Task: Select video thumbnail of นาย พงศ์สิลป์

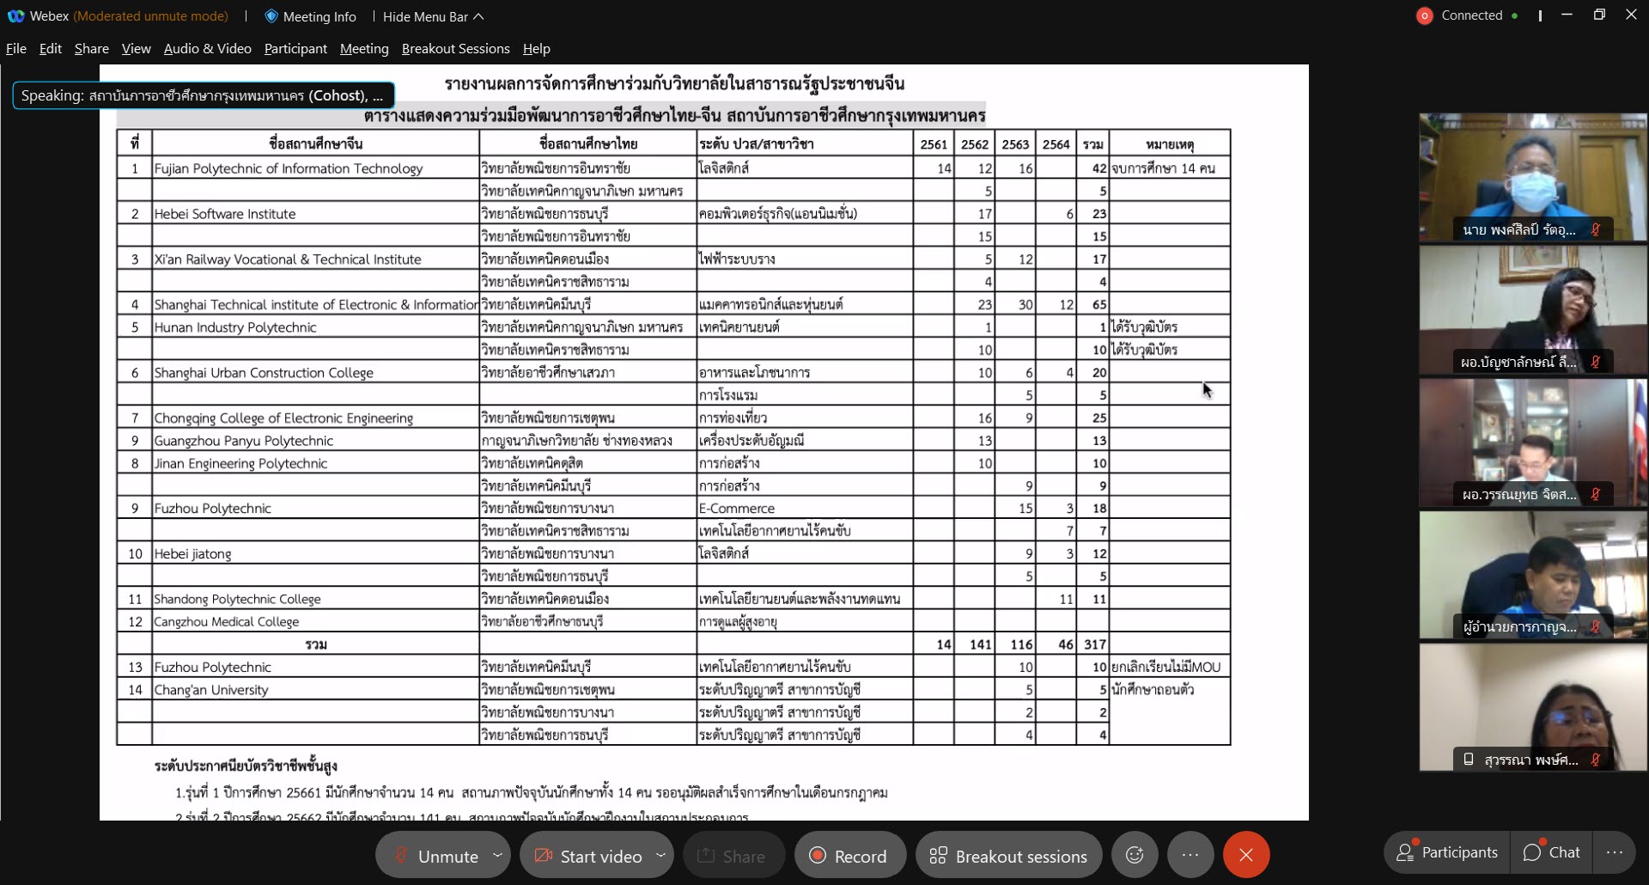Action: tap(1533, 177)
